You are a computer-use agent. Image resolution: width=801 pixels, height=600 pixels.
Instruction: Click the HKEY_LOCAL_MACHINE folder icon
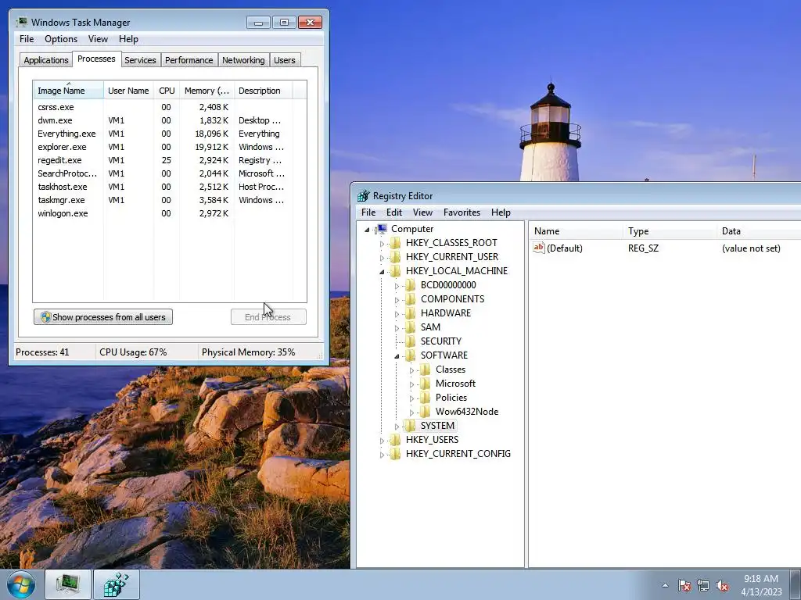point(395,271)
